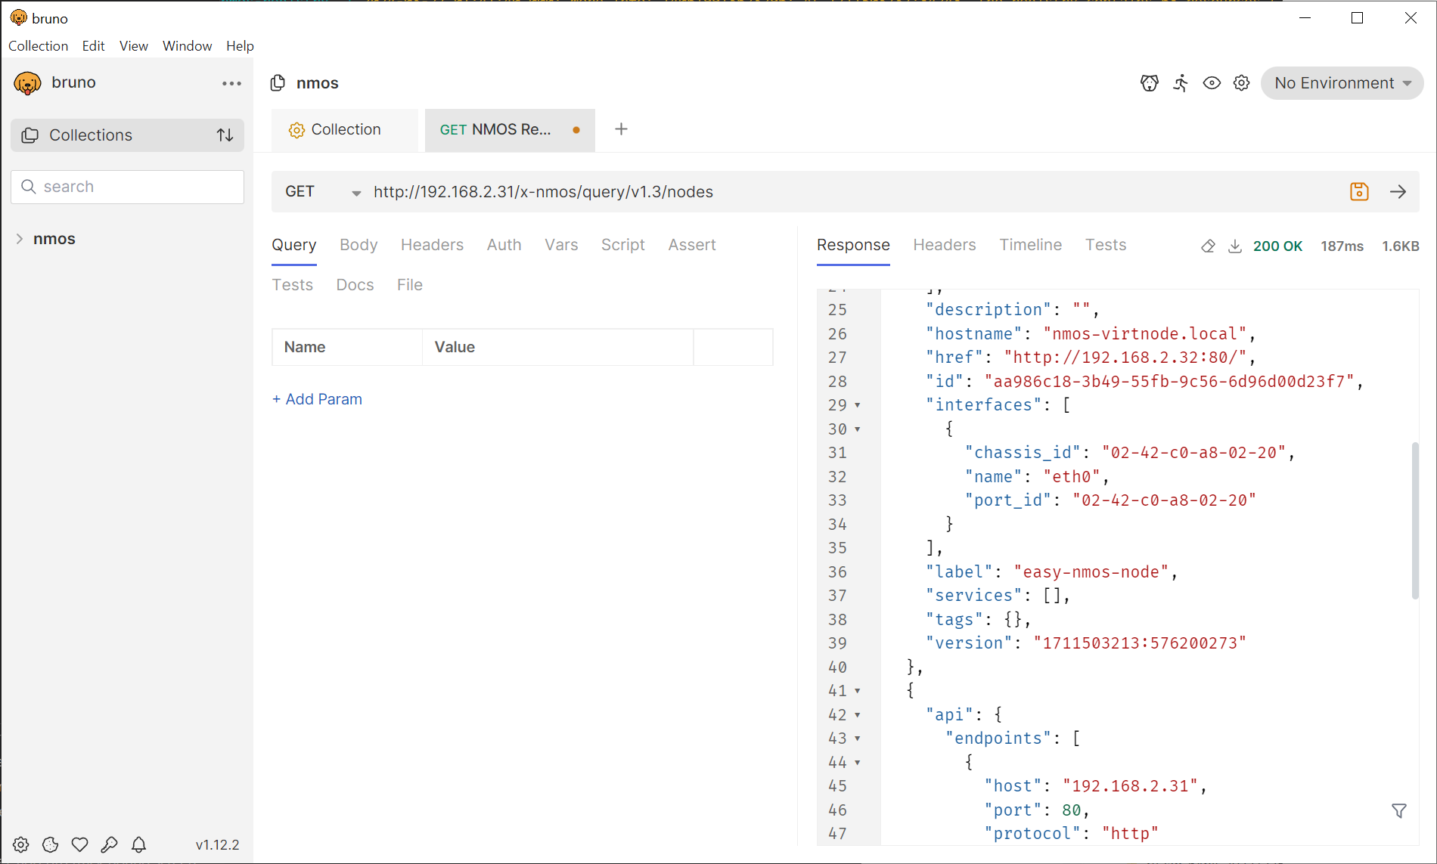Toggle the variables eye icon
The height and width of the screenshot is (864, 1437).
point(1212,83)
